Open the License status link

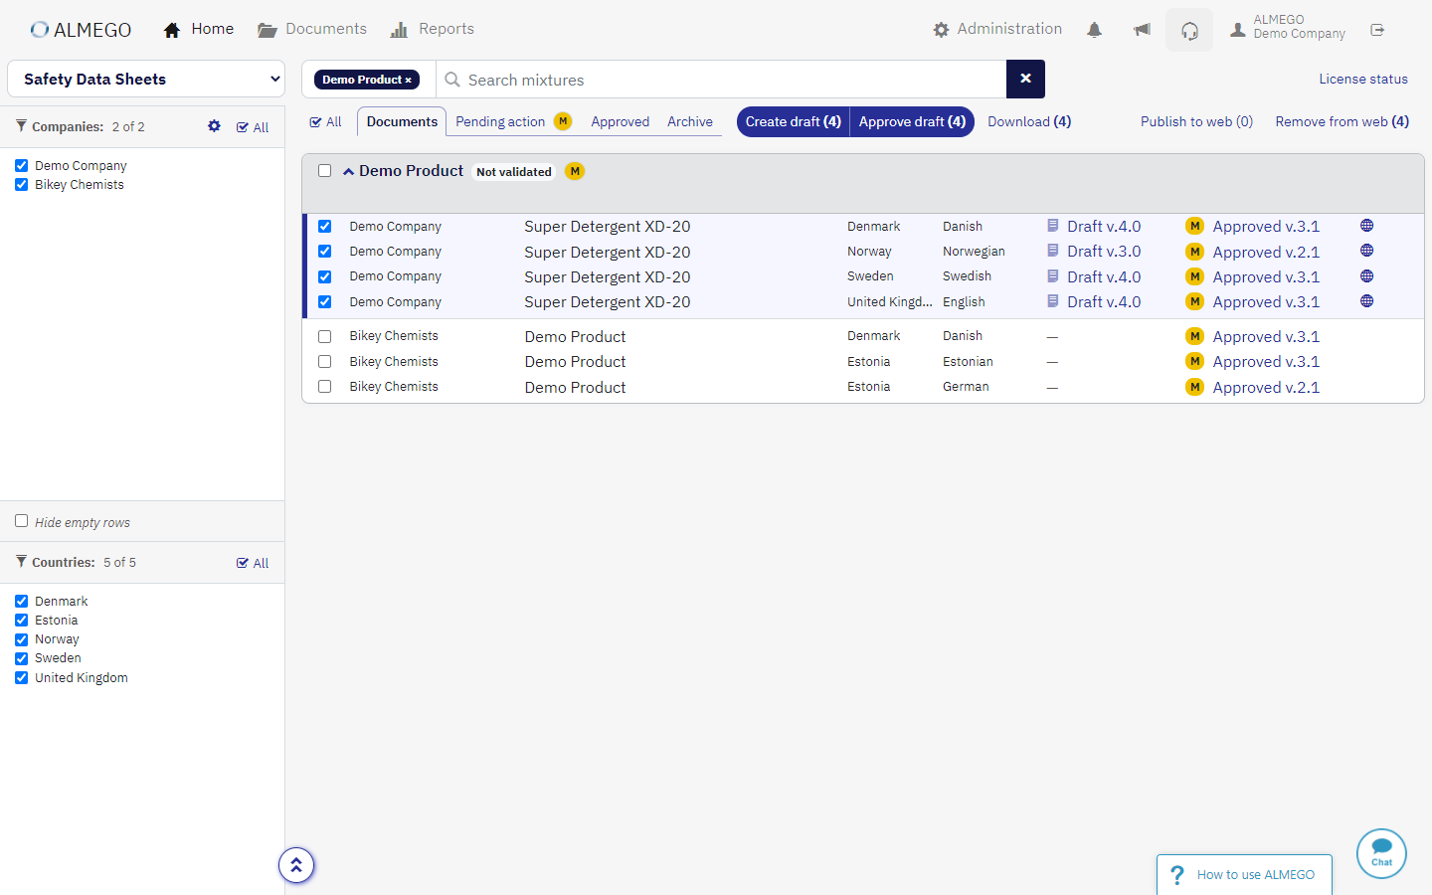(x=1362, y=79)
